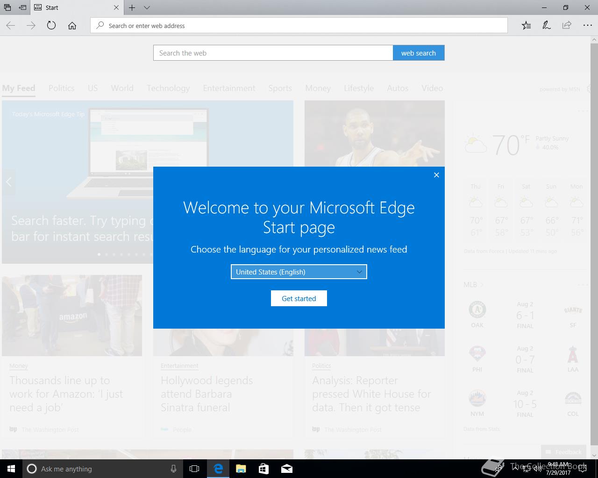
Task: Go to the Home page icon
Action: tap(72, 26)
